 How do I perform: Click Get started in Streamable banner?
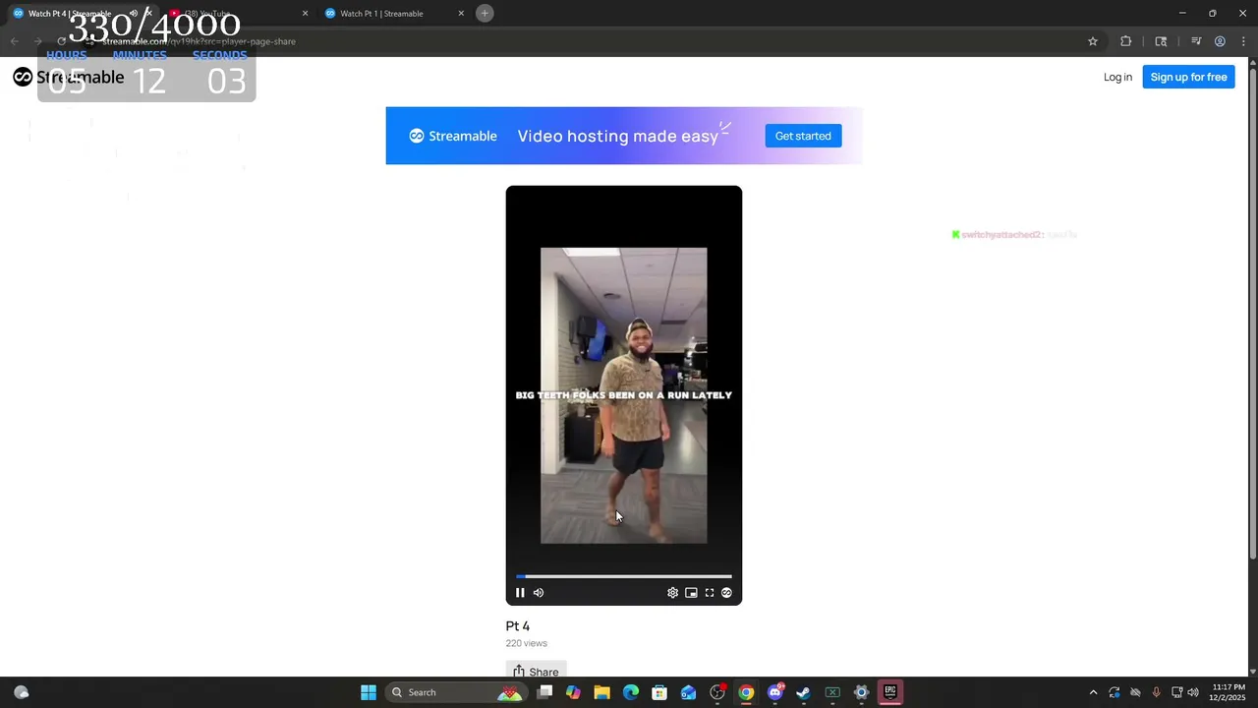(803, 136)
